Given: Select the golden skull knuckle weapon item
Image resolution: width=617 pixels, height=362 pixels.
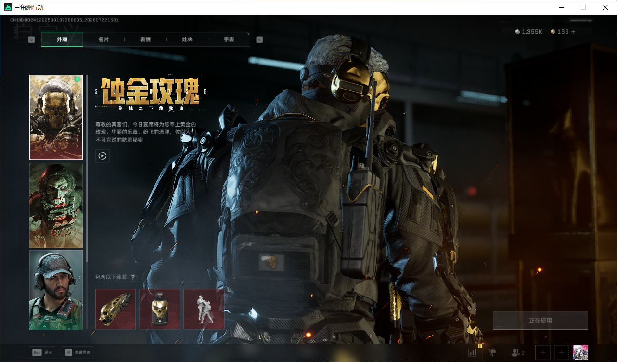Looking at the screenshot, I should (x=116, y=309).
